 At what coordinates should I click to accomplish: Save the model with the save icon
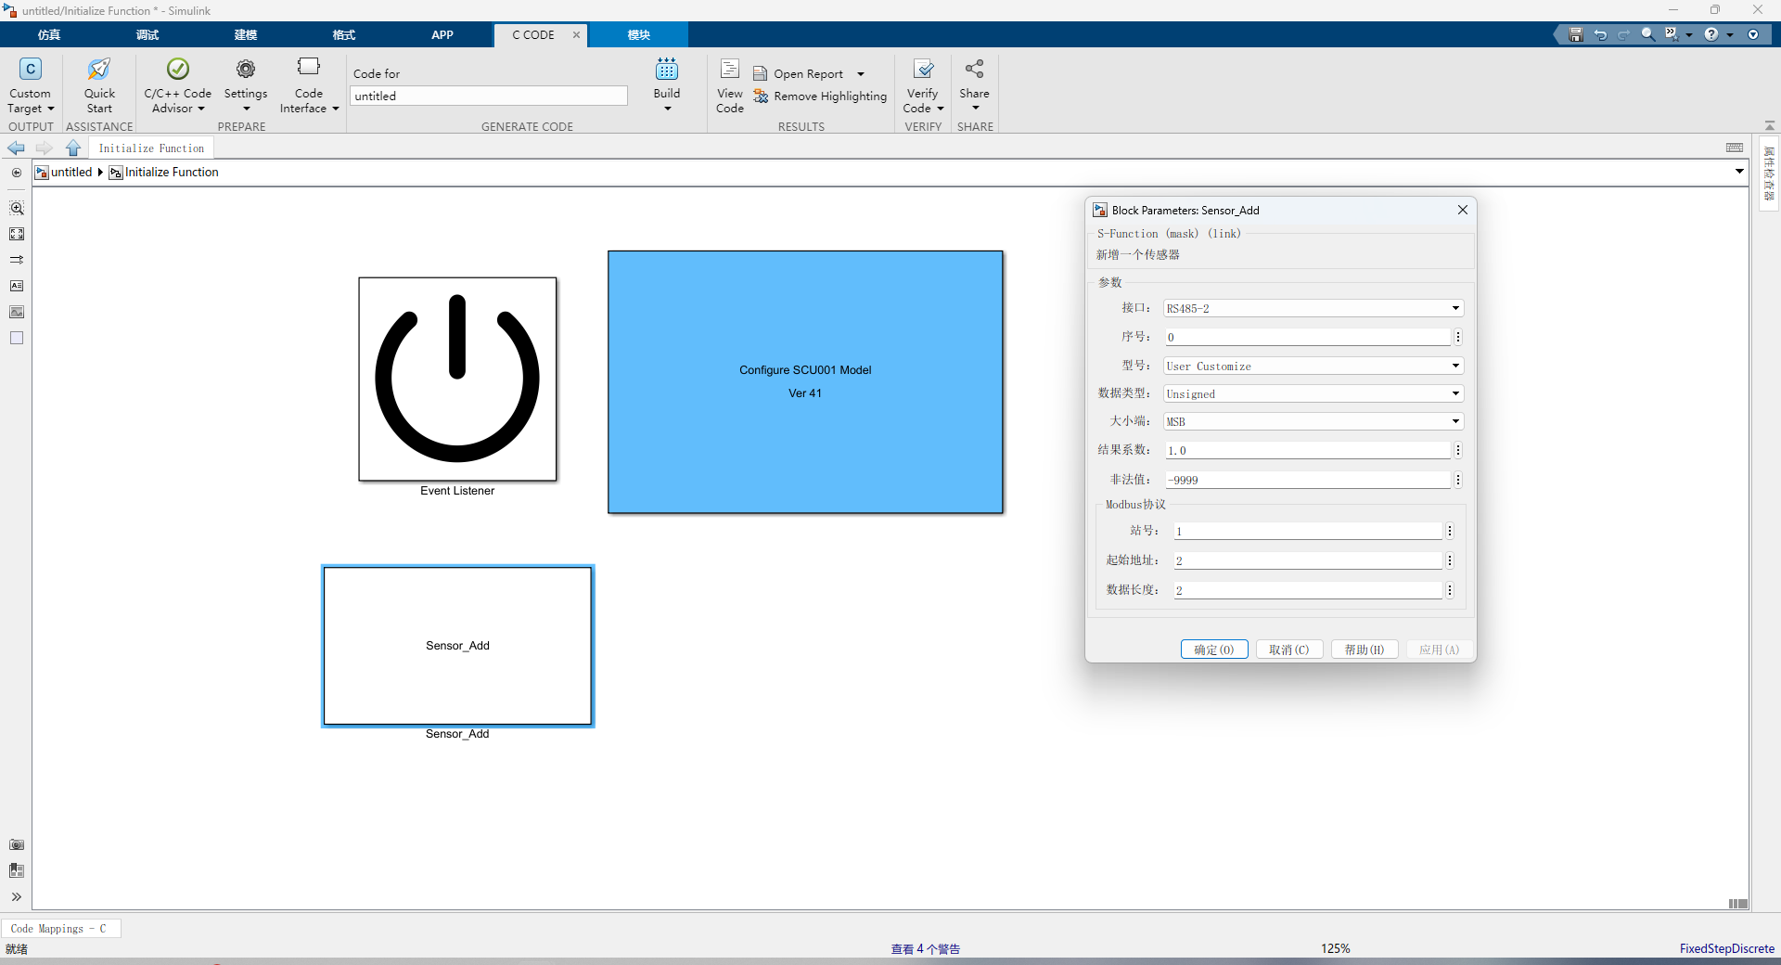tap(1575, 34)
